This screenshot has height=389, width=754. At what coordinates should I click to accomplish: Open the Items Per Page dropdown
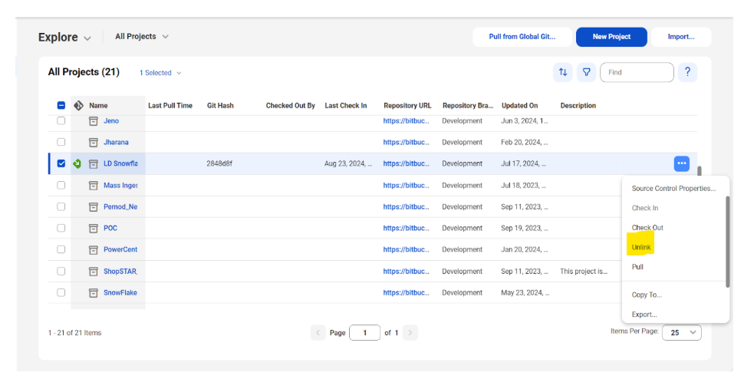683,332
